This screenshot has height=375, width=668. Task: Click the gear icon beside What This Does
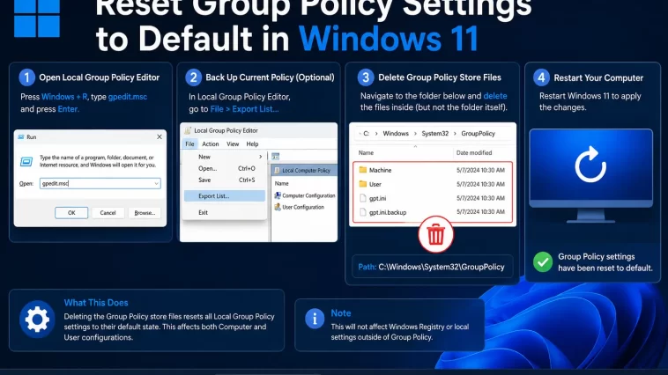[37, 320]
